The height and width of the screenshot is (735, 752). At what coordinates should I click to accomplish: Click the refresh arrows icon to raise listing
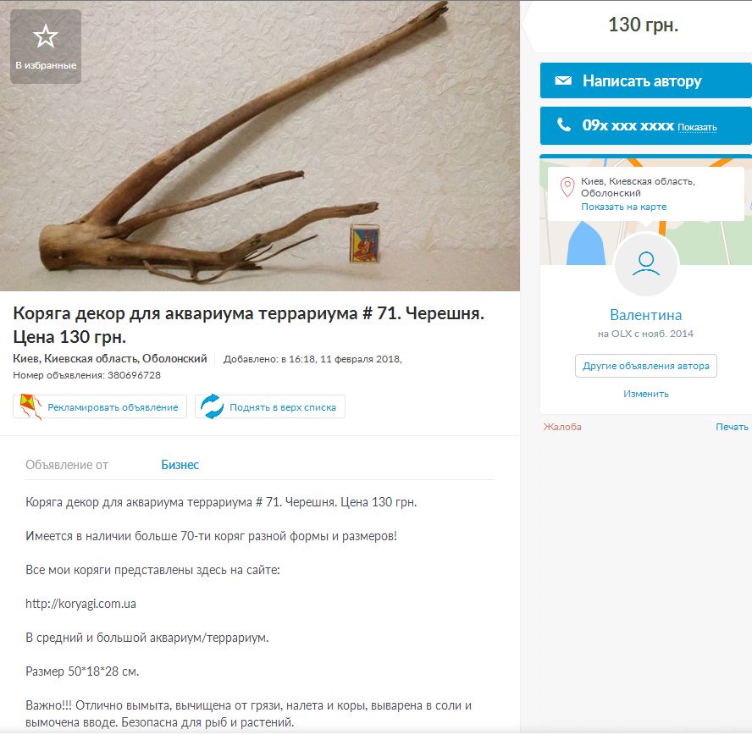click(212, 406)
